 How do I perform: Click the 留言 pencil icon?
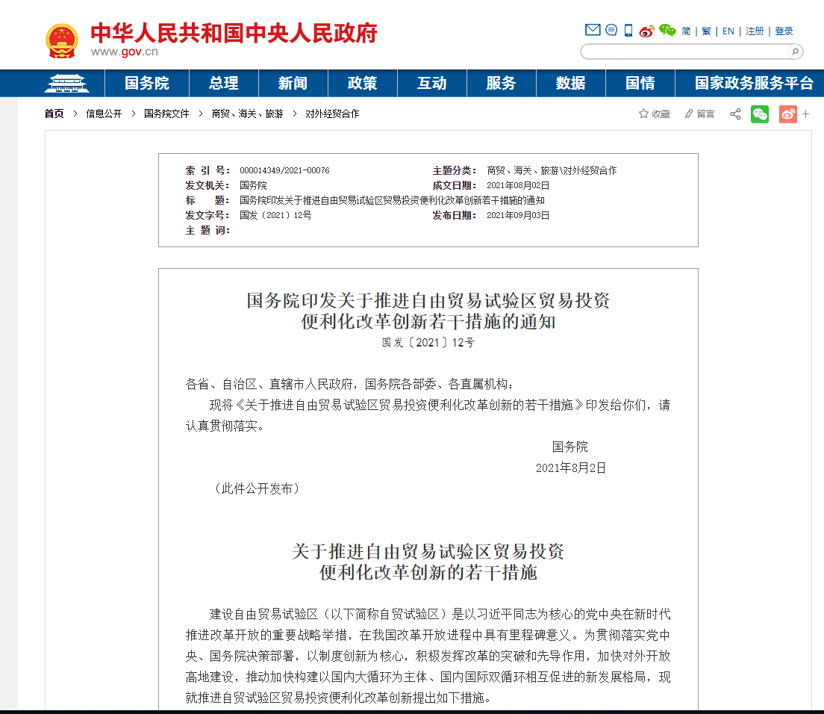coord(689,114)
